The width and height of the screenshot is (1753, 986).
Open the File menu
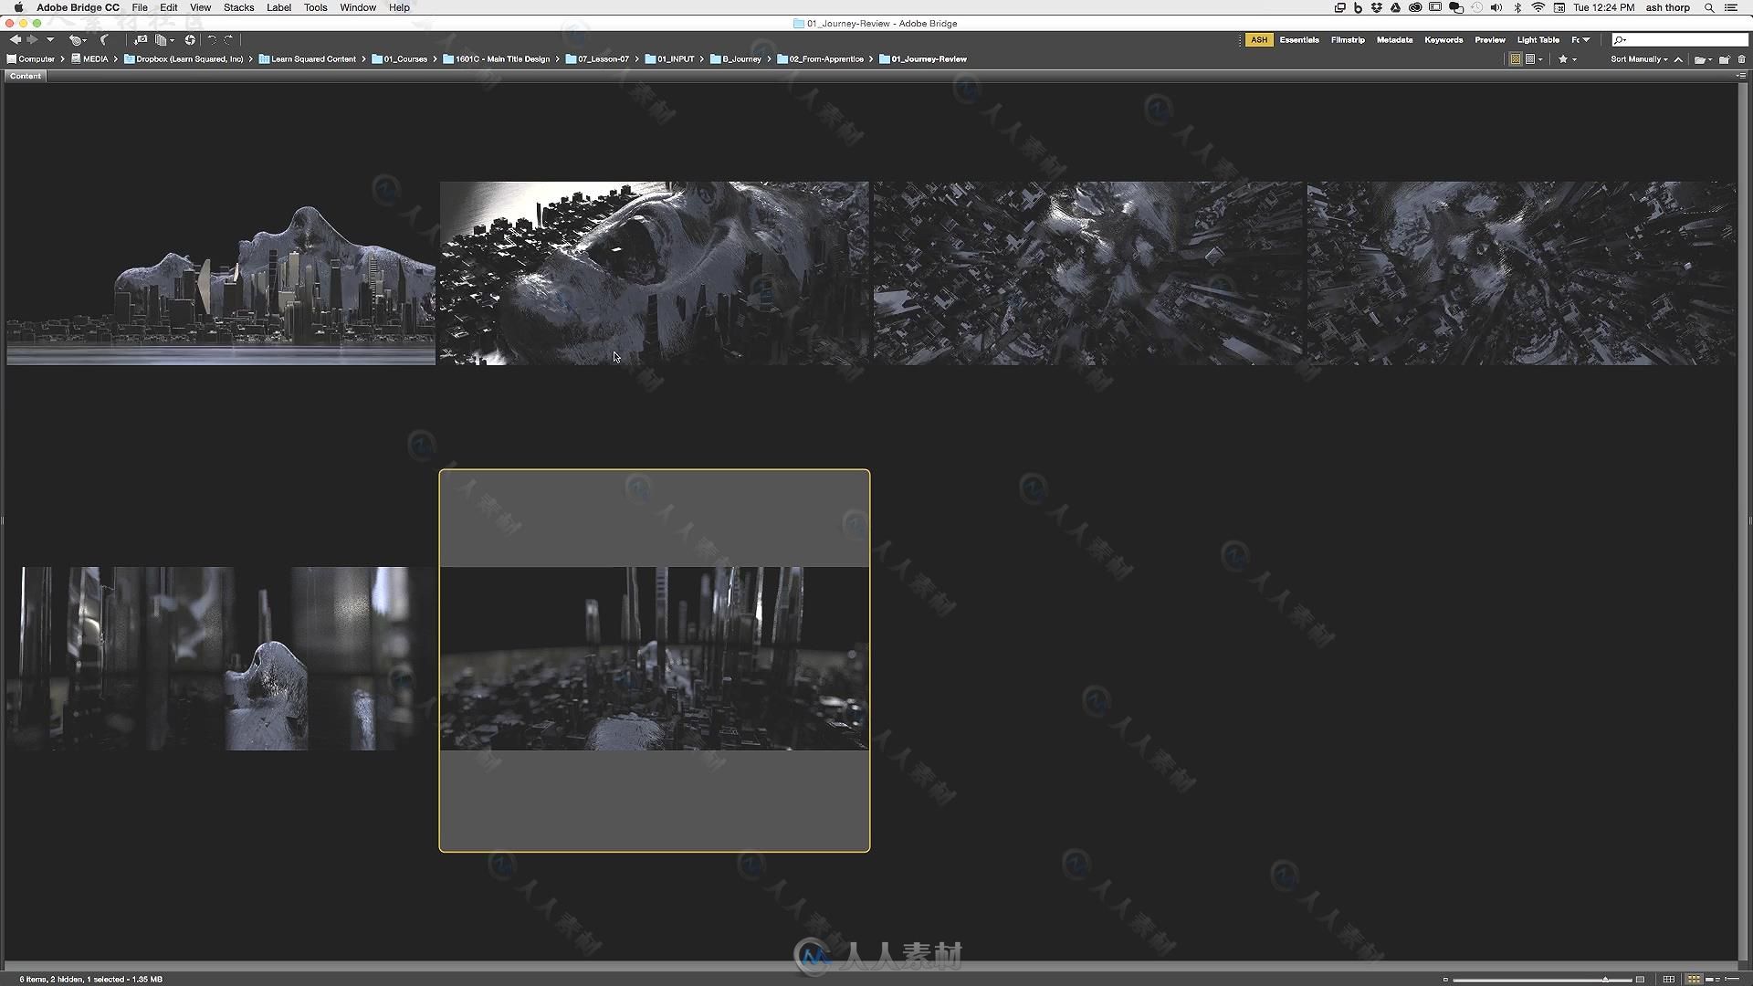pos(140,7)
